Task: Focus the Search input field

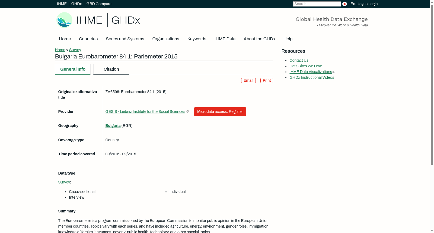Action: [x=317, y=4]
